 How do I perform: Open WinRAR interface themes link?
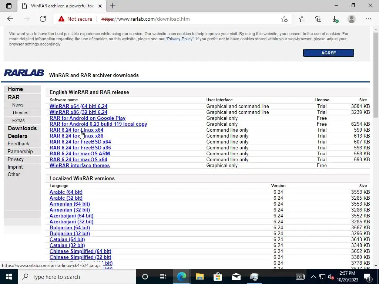click(x=80, y=165)
